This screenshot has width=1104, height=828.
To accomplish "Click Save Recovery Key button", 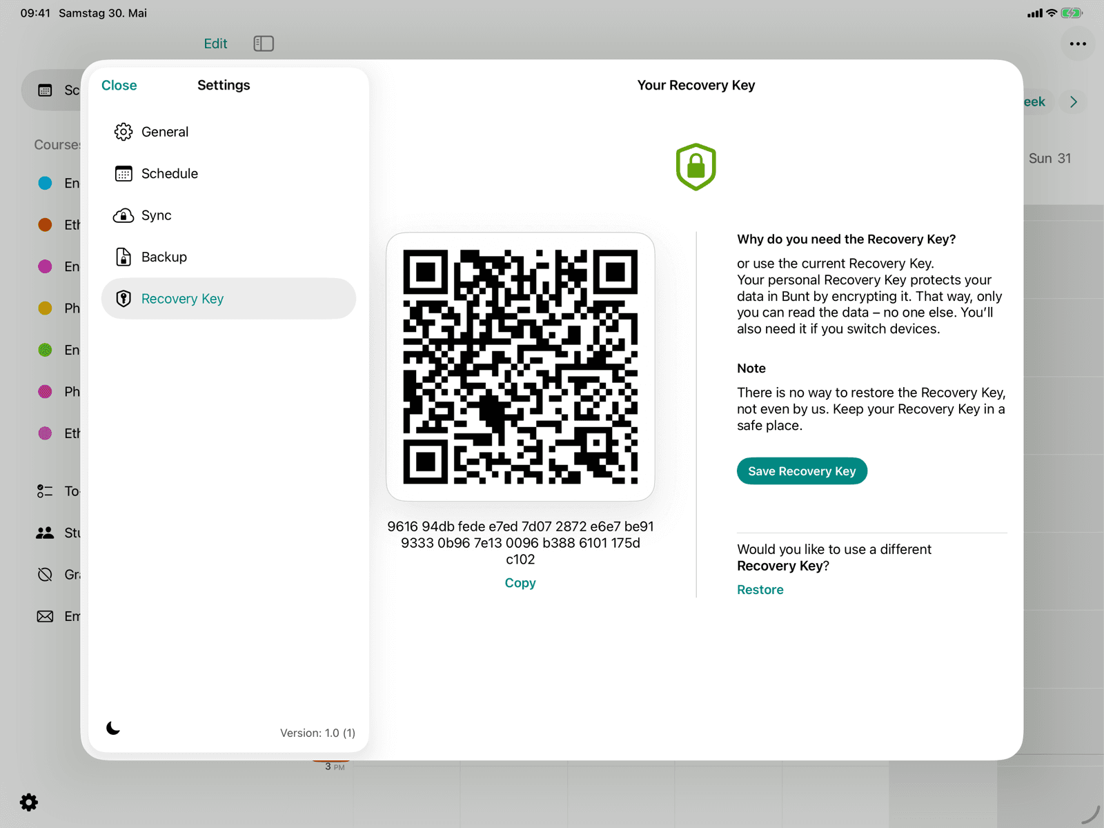I will point(802,471).
